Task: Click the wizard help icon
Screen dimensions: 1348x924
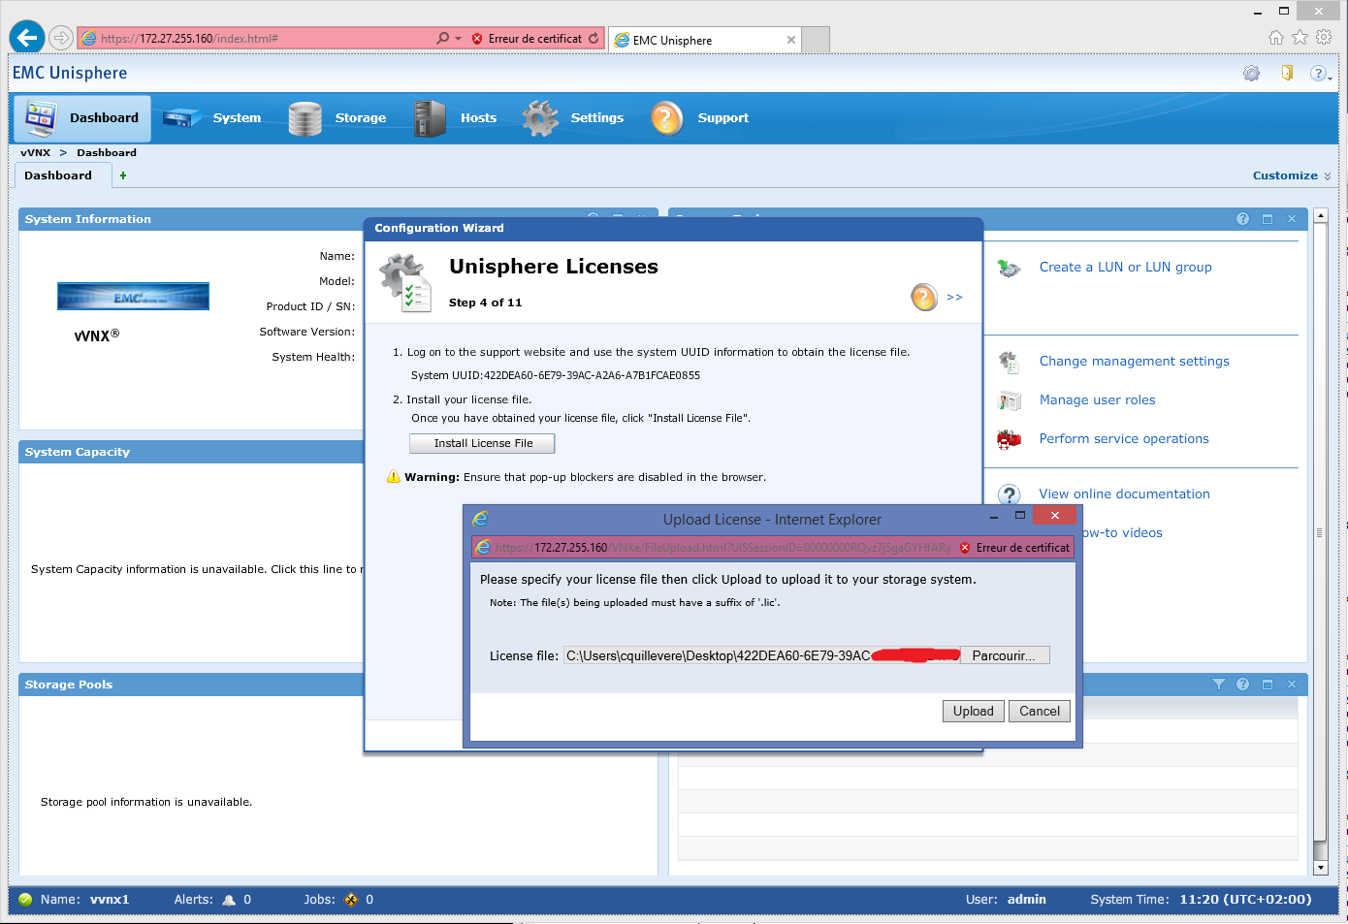Action: pyautogui.click(x=924, y=297)
